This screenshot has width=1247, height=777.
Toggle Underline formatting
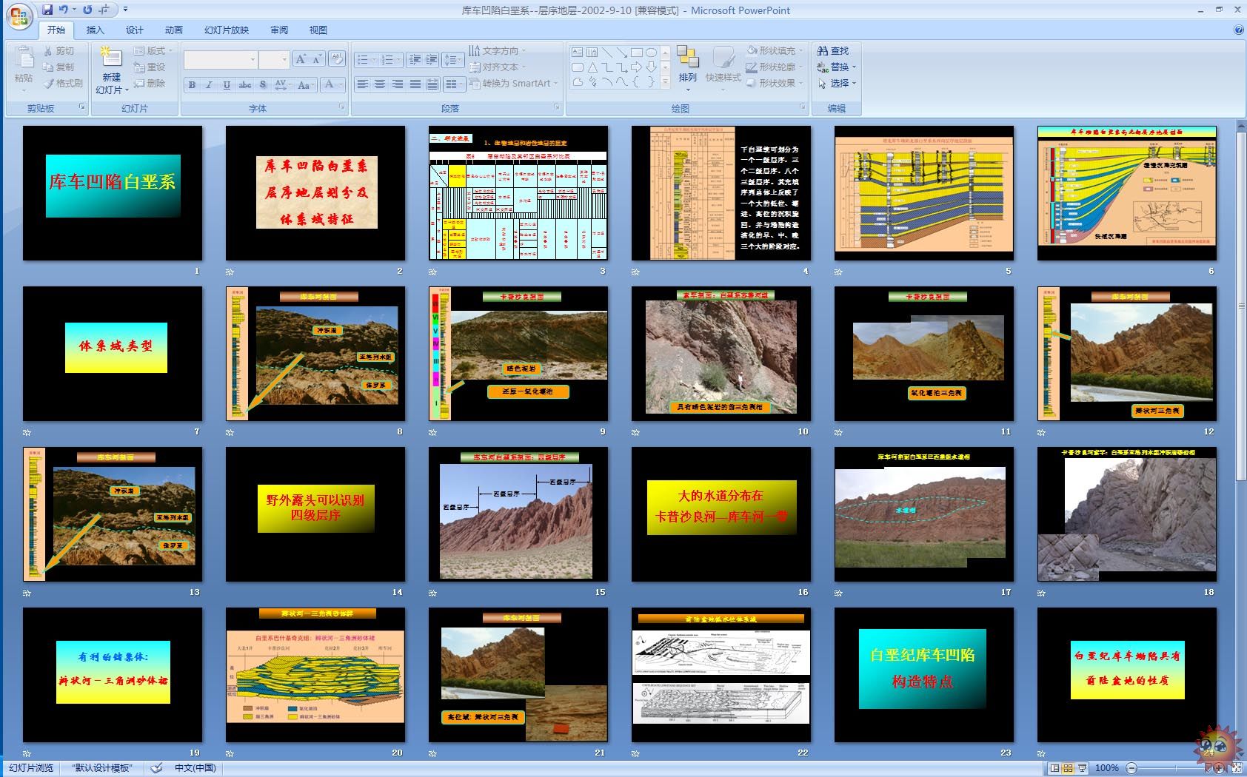[227, 85]
